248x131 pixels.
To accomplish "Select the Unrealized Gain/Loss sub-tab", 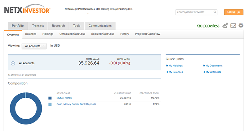I will 72,34.
